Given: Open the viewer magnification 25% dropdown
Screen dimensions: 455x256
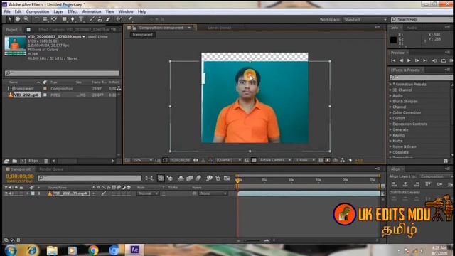Looking at the screenshot, I should [x=142, y=160].
